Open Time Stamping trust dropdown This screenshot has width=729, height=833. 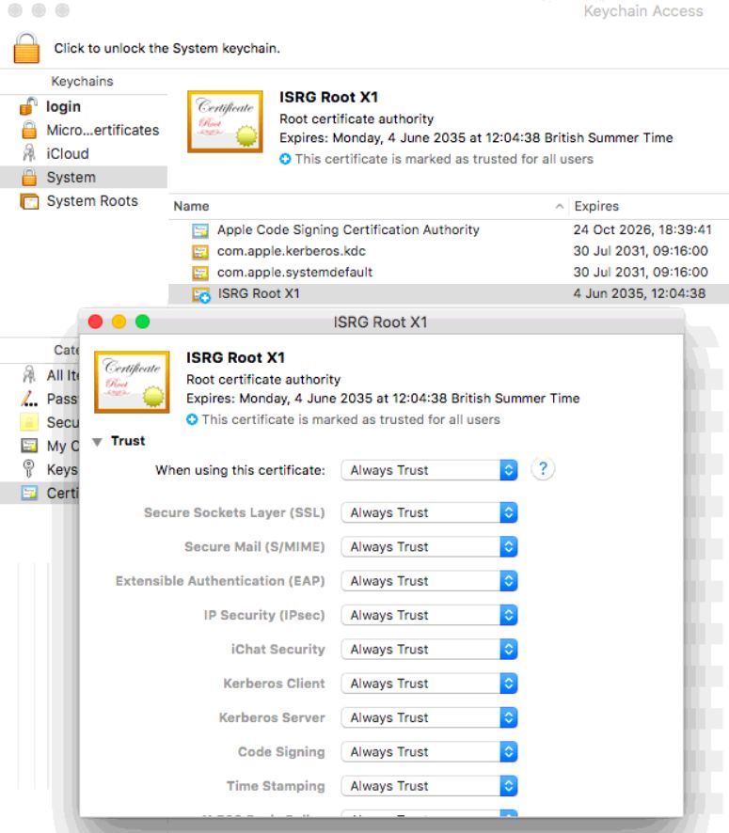pyautogui.click(x=429, y=786)
